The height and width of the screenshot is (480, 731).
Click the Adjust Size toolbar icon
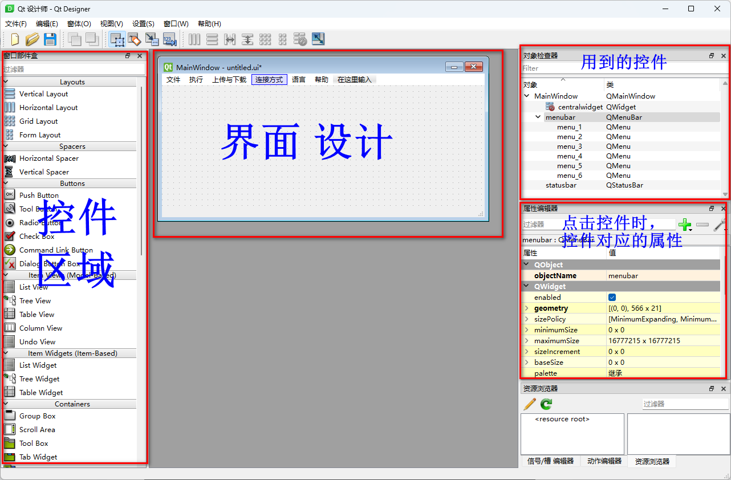coord(319,39)
